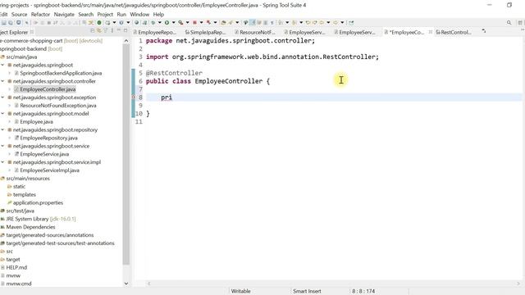Open the Project Explorer view menu icon
This screenshot has height=295, width=525.
coord(112,31)
